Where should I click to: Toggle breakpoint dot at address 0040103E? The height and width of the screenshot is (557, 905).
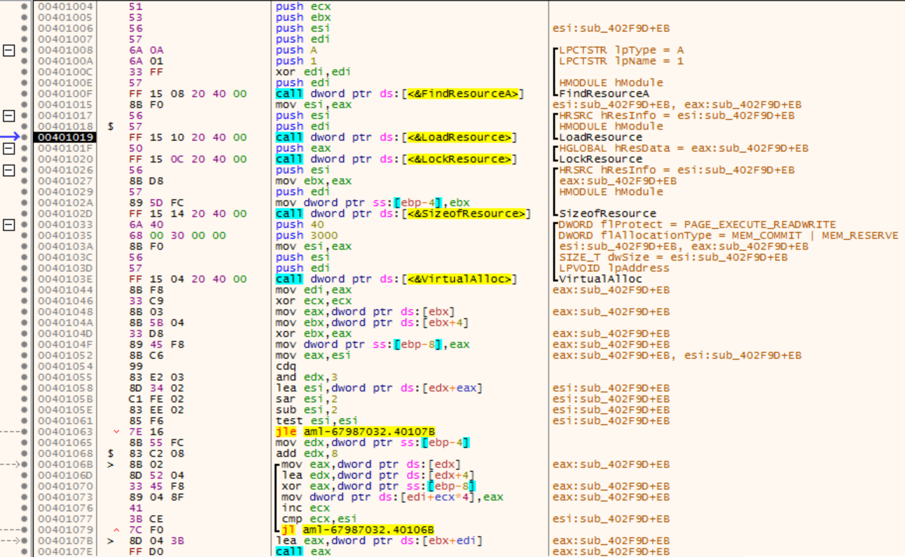tap(24, 279)
